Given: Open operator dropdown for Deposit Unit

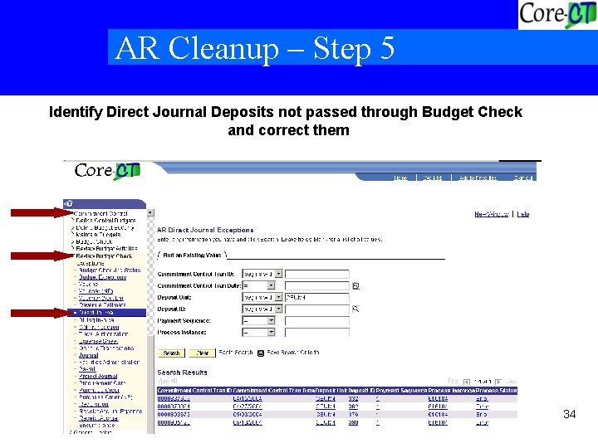Looking at the screenshot, I should [279, 297].
